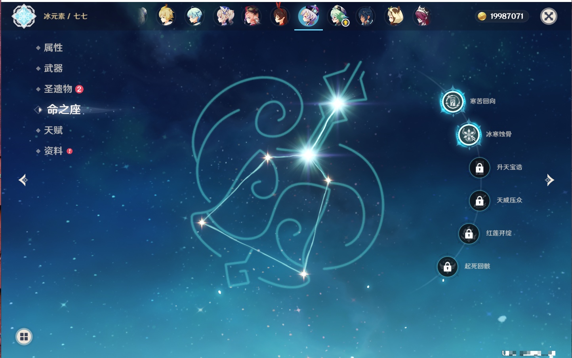This screenshot has width=572, height=358.
Task: Click the highlighted Qiqi avatar
Action: (309, 16)
